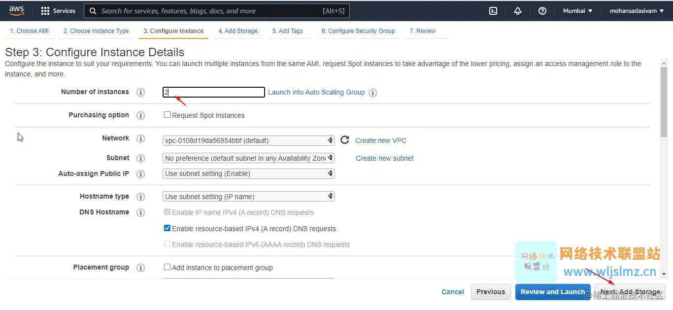
Task: Show info for Placement group
Action: (141, 268)
